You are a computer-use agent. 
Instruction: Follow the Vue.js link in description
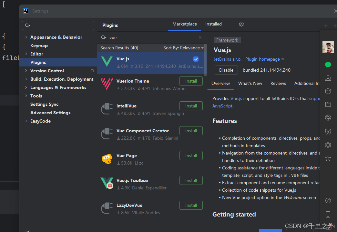(x=236, y=98)
